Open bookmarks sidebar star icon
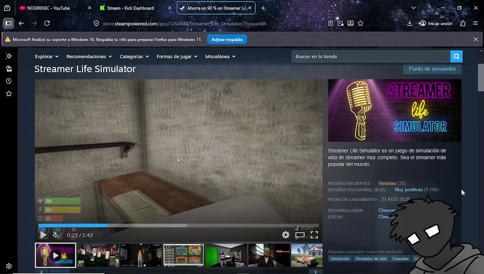Viewport: 484px width, 274px height. pyautogui.click(x=9, y=94)
